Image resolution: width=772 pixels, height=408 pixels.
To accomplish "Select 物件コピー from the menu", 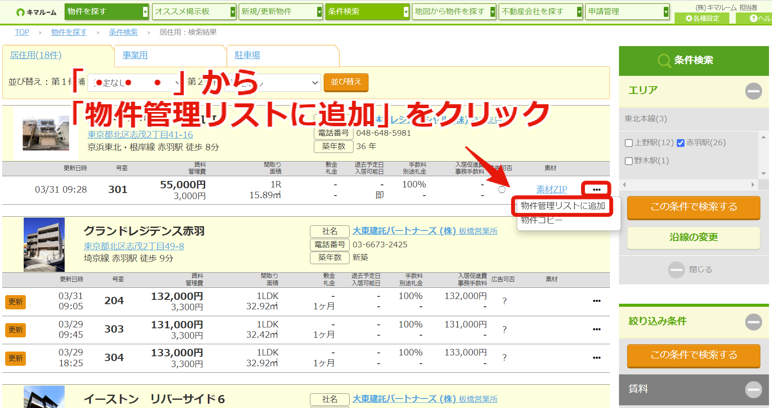I will (541, 221).
